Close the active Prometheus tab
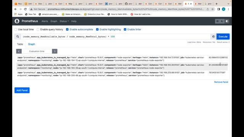244x137 pixels. pyautogui.click(x=191, y=4)
